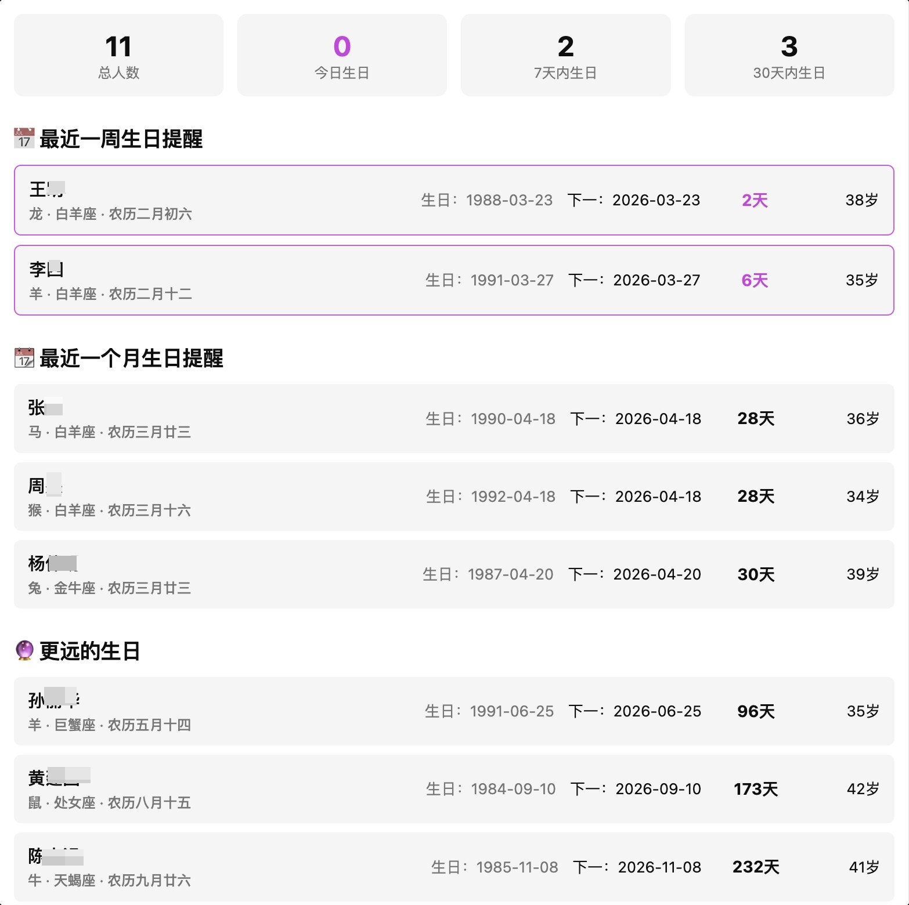Click the 6天 countdown in 李's row
Image resolution: width=909 pixels, height=905 pixels.
[755, 281]
